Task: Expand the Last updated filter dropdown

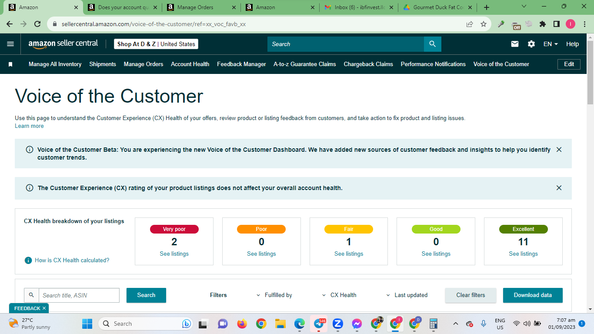Action: (407, 295)
